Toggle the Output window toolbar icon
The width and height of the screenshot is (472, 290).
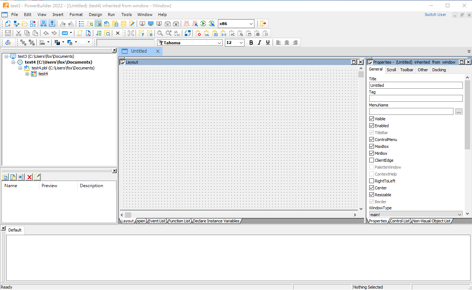click(52, 24)
